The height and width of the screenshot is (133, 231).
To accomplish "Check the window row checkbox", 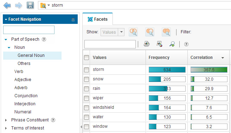I will (86, 127).
